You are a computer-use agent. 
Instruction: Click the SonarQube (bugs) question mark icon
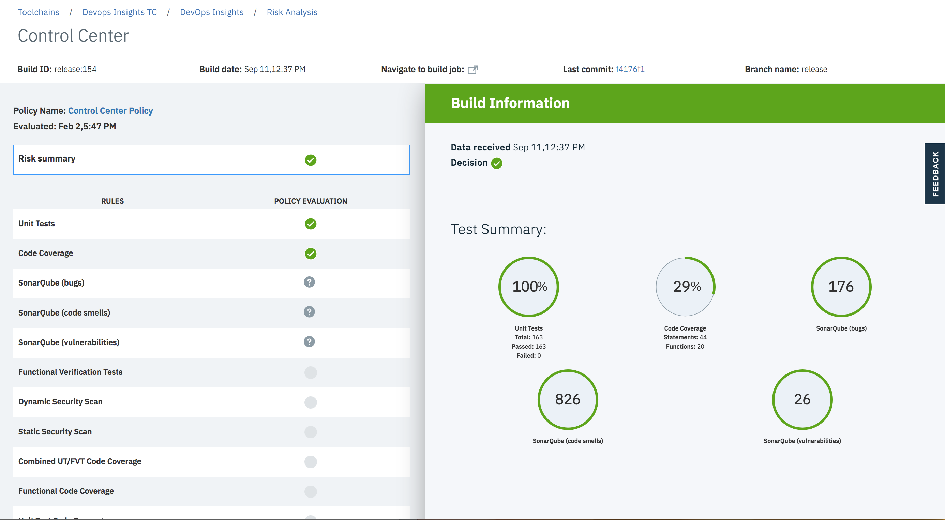(309, 282)
